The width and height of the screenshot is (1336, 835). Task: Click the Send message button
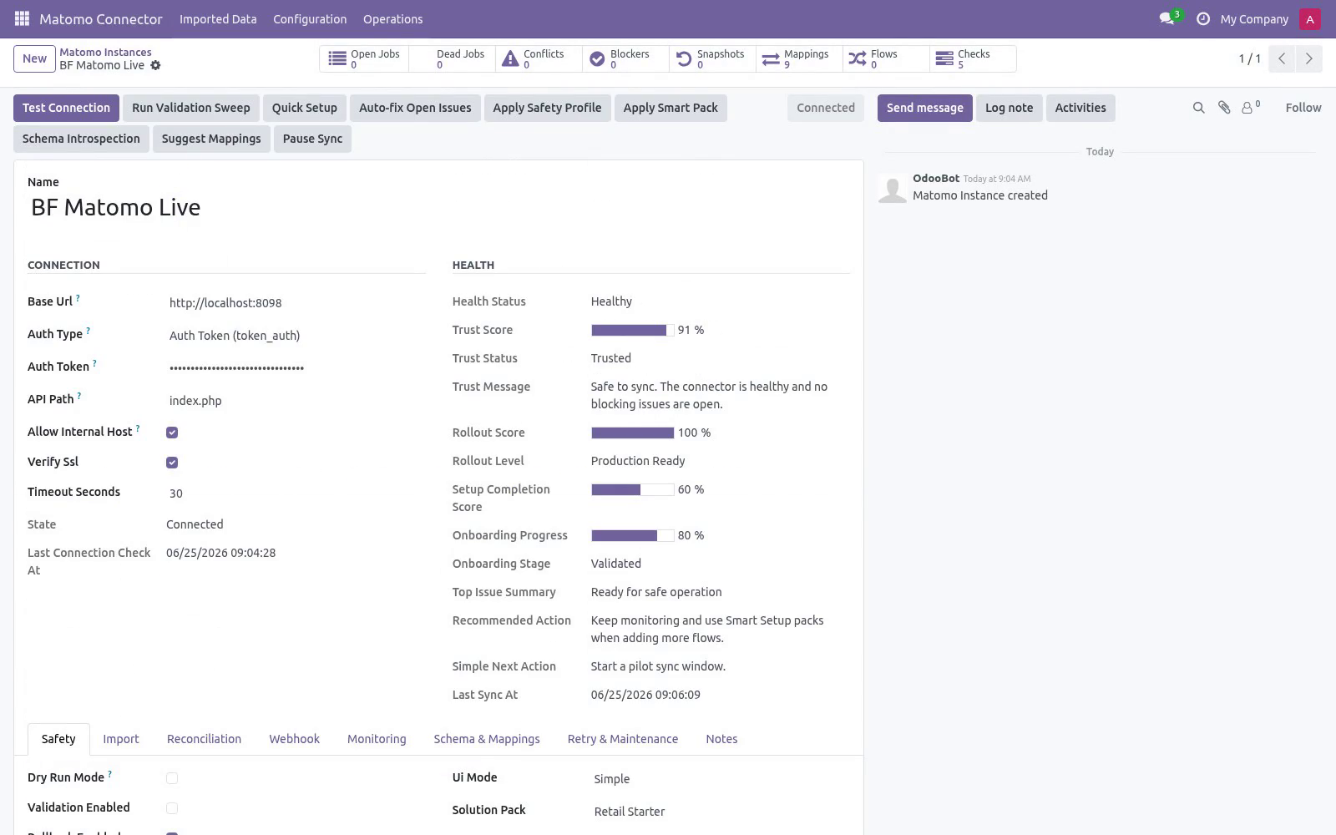[x=924, y=108]
